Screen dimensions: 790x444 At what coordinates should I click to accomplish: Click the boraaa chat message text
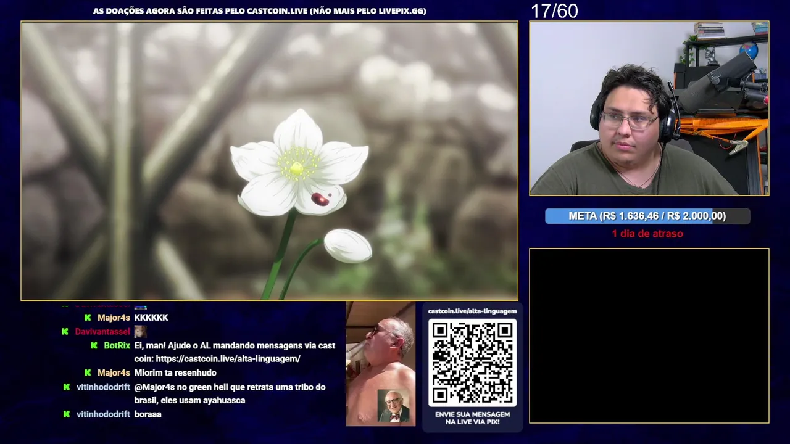pyautogui.click(x=148, y=414)
